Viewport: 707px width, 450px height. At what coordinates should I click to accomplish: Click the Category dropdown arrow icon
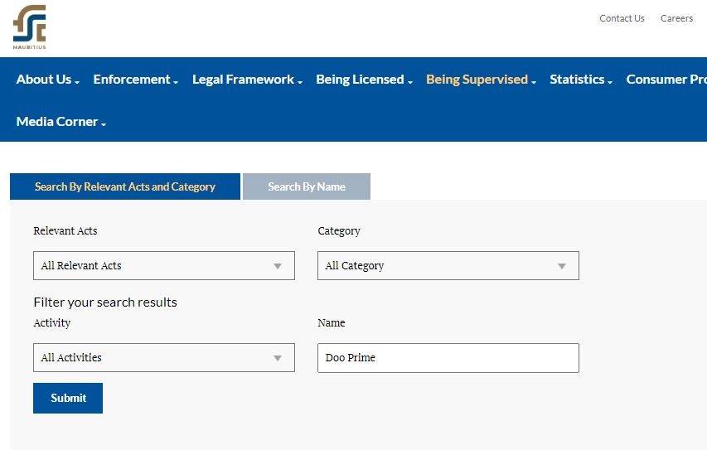tap(562, 266)
